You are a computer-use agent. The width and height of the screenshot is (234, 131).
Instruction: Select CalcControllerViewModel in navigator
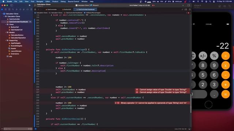point(16,22)
